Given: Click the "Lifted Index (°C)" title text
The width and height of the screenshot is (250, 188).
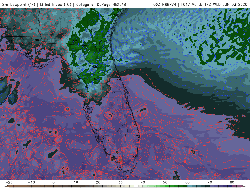Looking at the screenshot, I should coord(56,4).
